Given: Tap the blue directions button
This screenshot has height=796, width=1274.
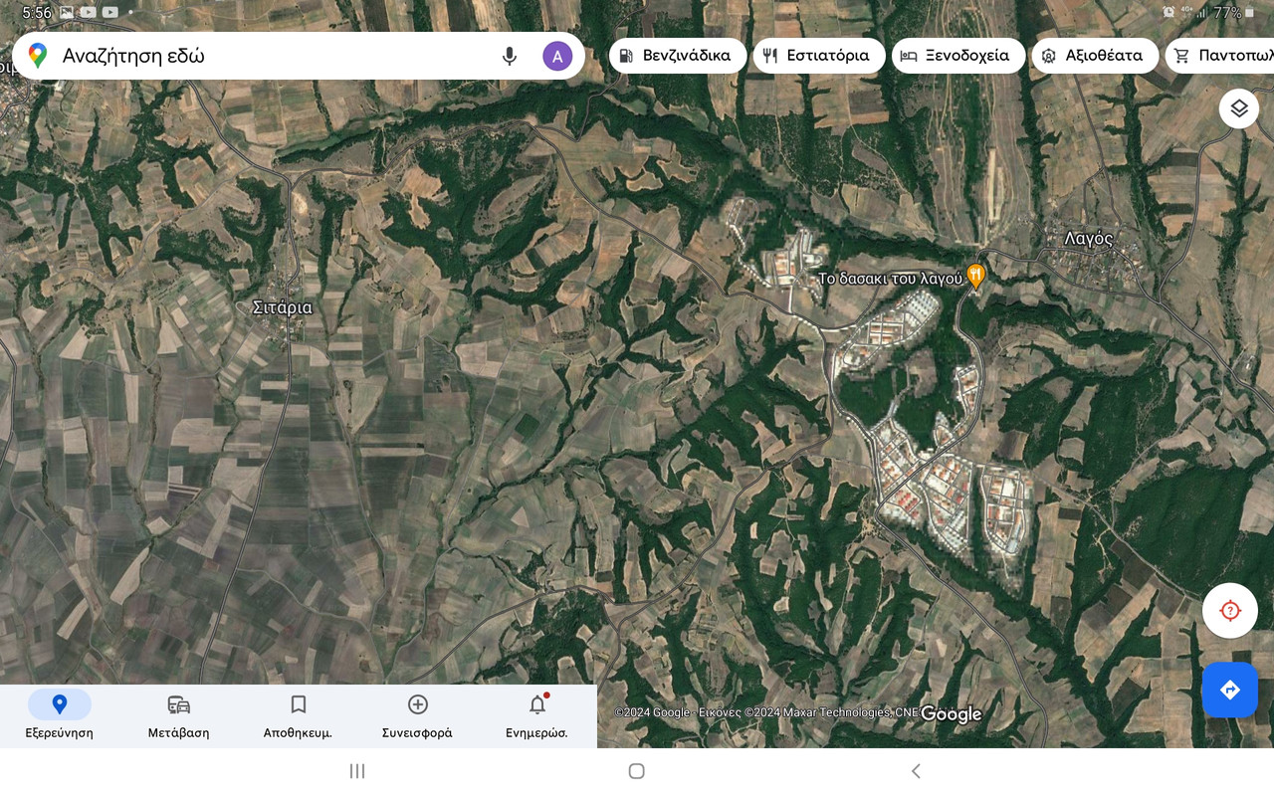Looking at the screenshot, I should pos(1230,690).
